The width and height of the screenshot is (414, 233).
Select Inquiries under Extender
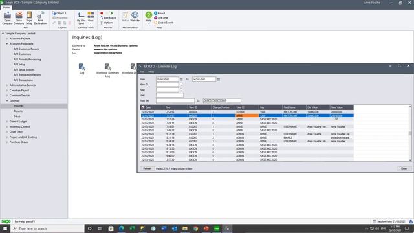19,106
